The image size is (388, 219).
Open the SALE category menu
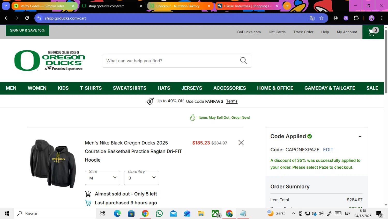[x=372, y=88]
